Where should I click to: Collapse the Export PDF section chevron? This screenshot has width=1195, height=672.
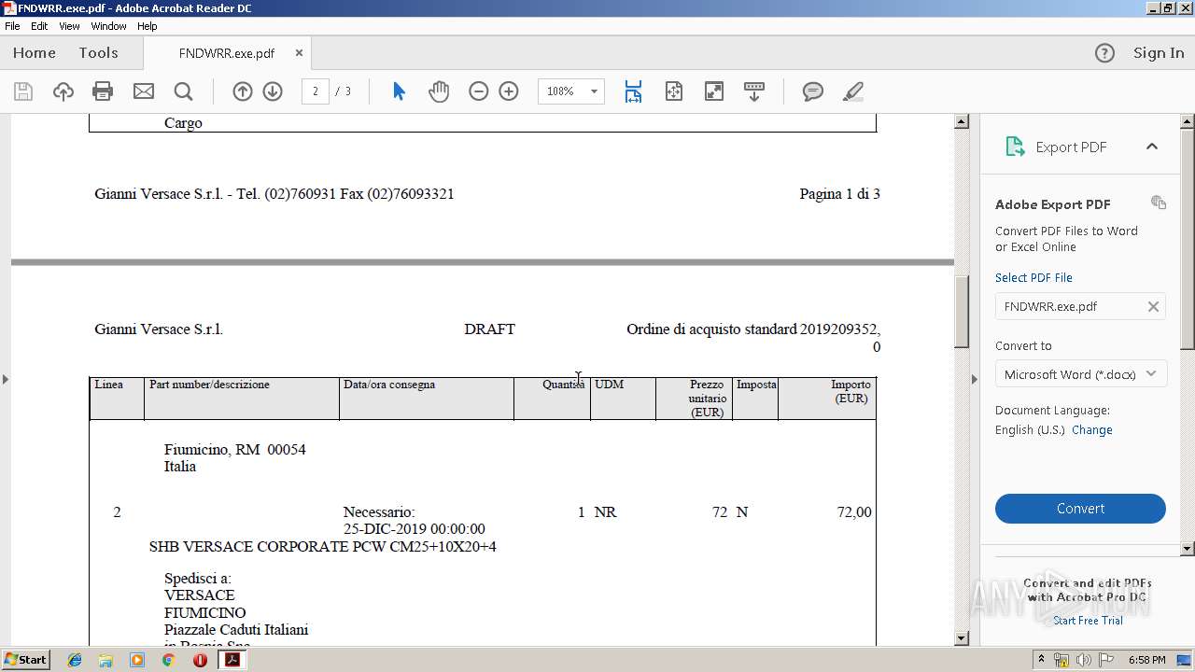[1151, 147]
